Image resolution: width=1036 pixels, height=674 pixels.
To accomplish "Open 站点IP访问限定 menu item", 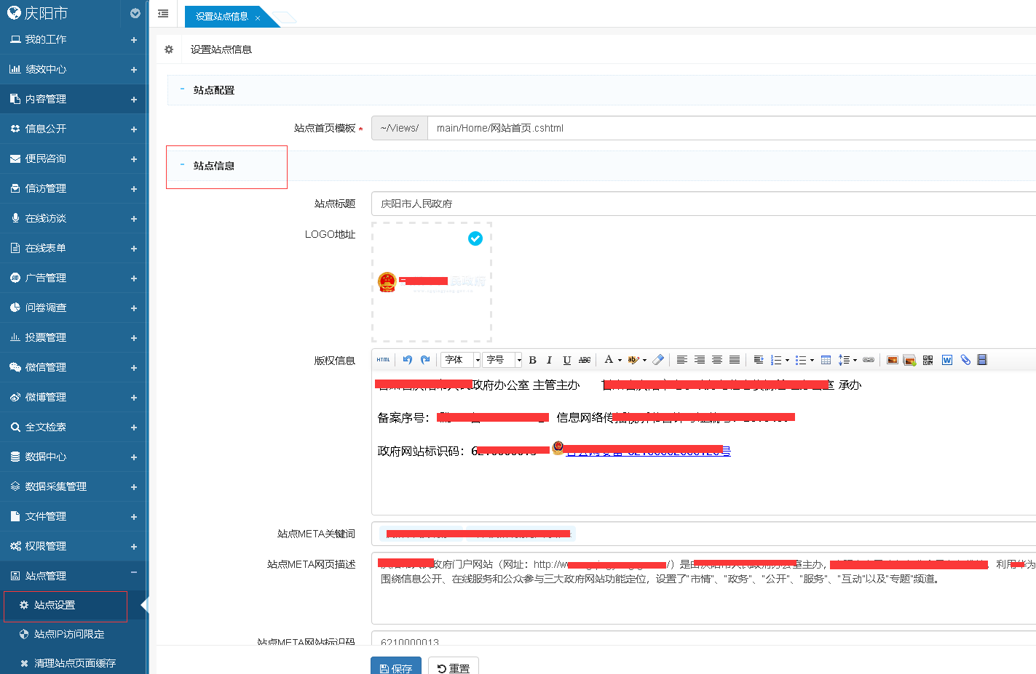I will pyautogui.click(x=69, y=634).
